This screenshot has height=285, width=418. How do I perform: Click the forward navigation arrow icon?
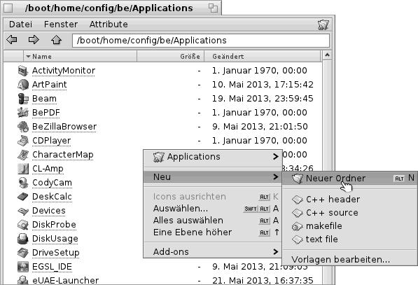(x=34, y=40)
